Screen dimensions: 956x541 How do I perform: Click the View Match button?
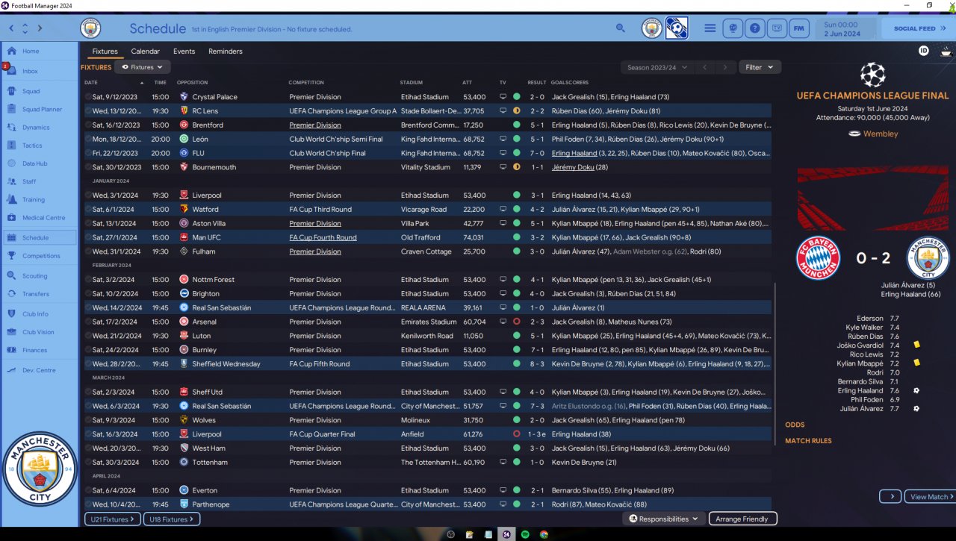(x=930, y=497)
